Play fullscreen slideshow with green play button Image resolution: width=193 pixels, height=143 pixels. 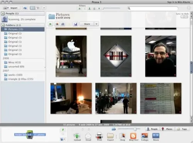click(51, 24)
